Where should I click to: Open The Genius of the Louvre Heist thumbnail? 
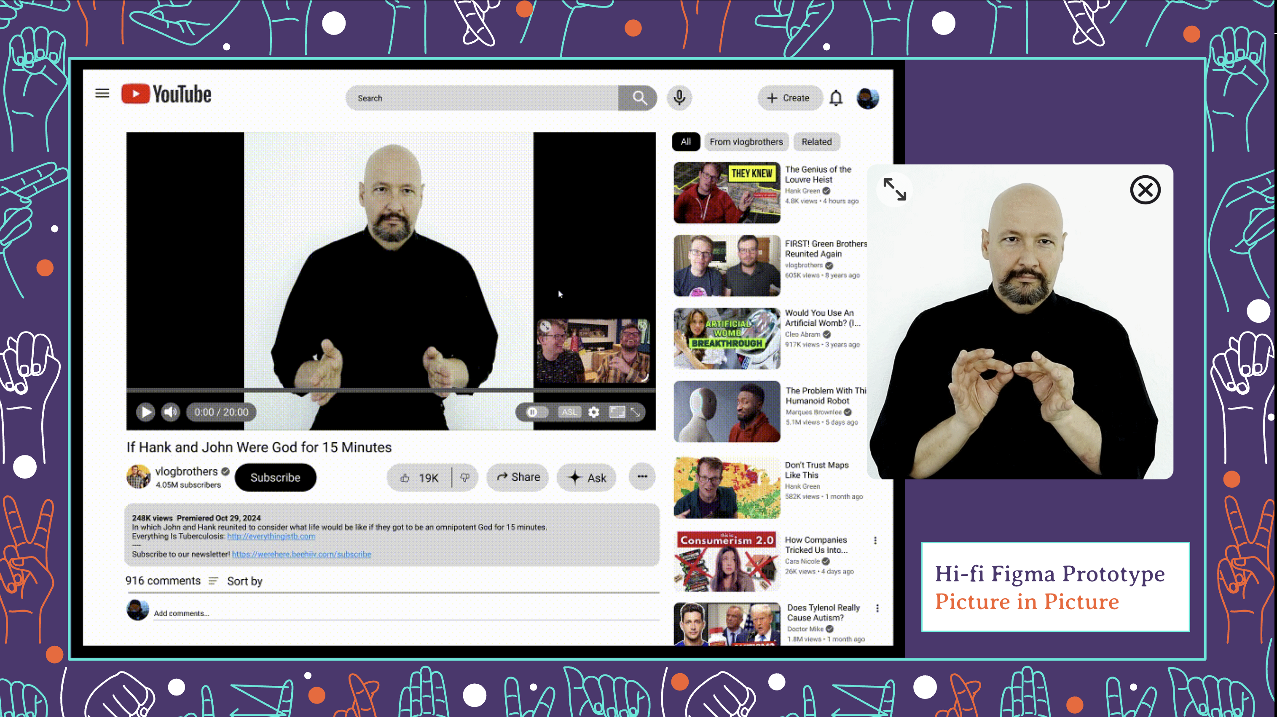point(727,193)
